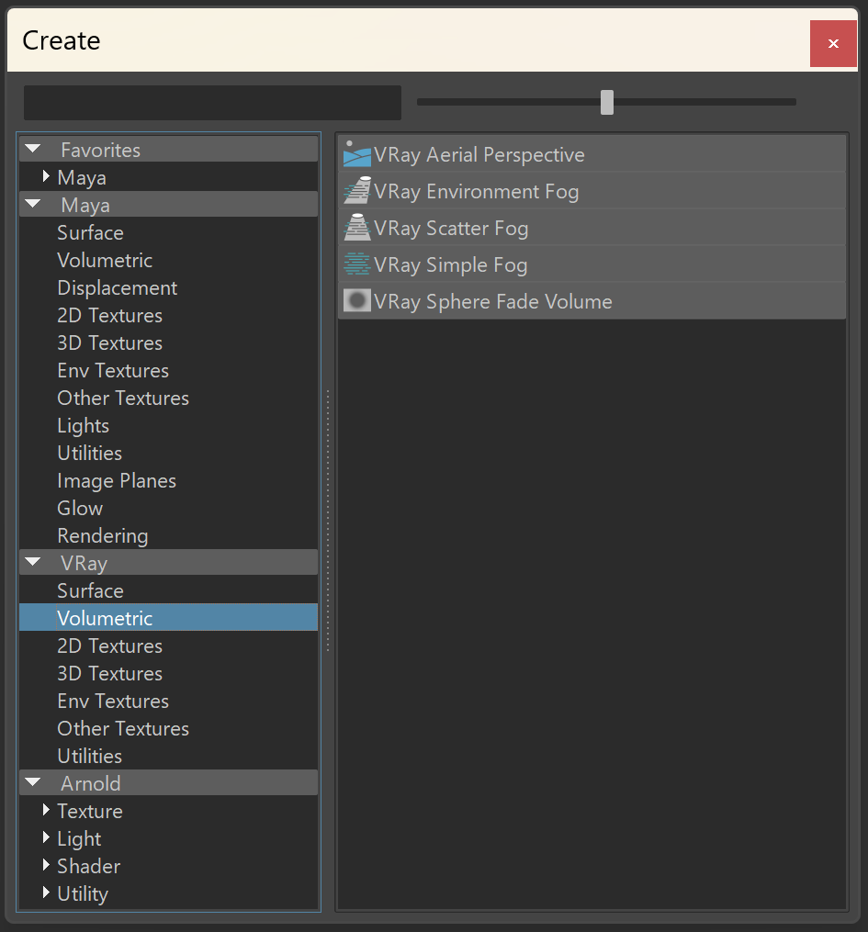The width and height of the screenshot is (868, 932).
Task: Close the Create window
Action: point(833,43)
